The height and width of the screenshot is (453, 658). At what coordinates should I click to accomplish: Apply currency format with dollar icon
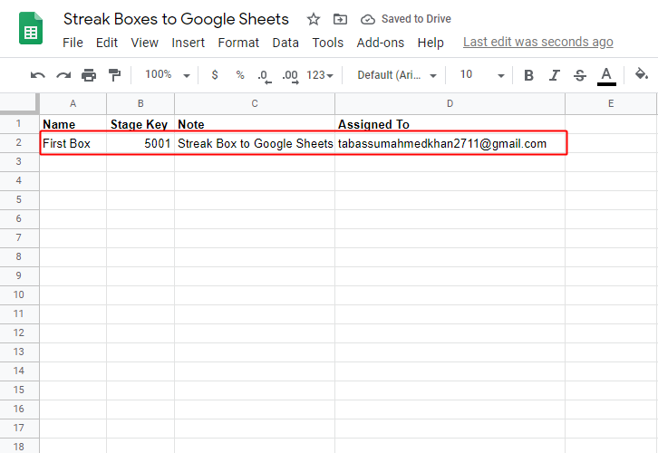coord(215,75)
